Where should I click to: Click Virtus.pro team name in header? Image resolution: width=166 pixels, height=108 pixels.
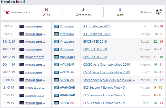(147, 12)
